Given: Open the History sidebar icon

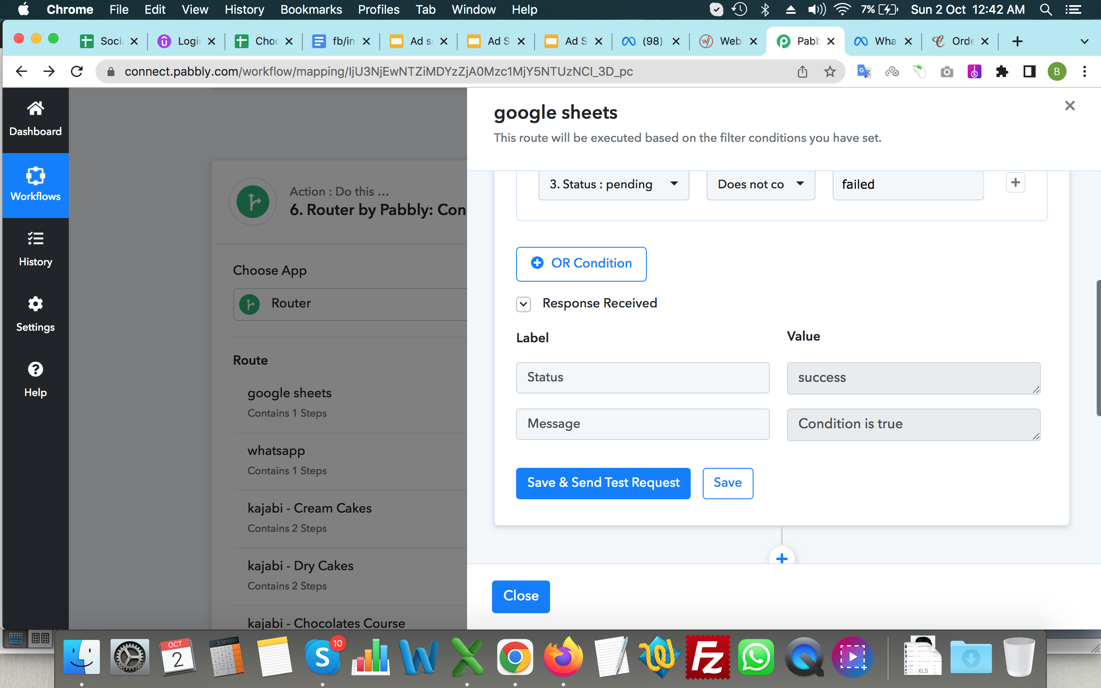Looking at the screenshot, I should (x=35, y=238).
